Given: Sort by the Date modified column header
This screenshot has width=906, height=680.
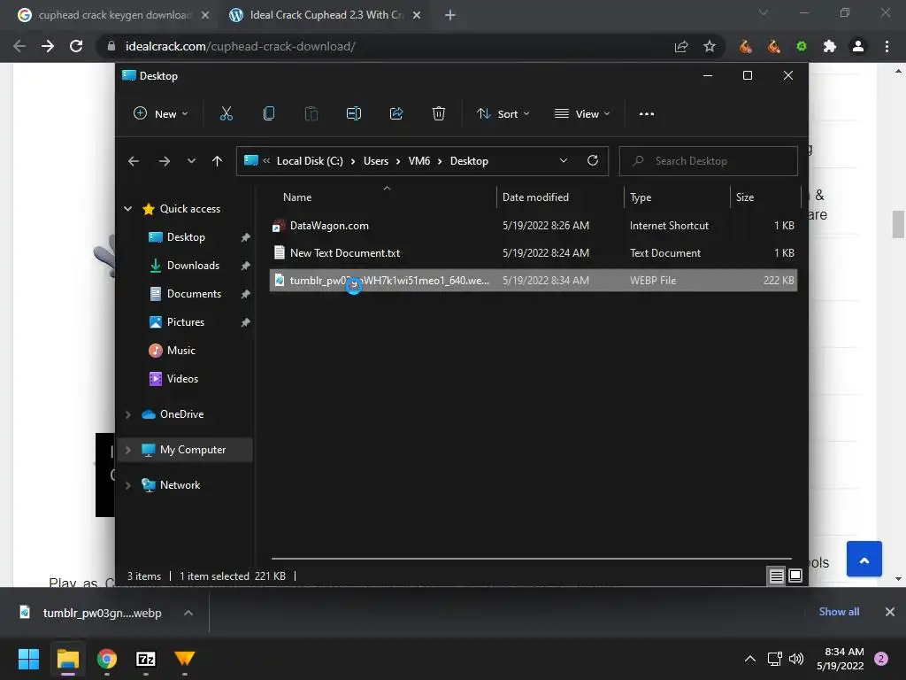Looking at the screenshot, I should tap(535, 197).
